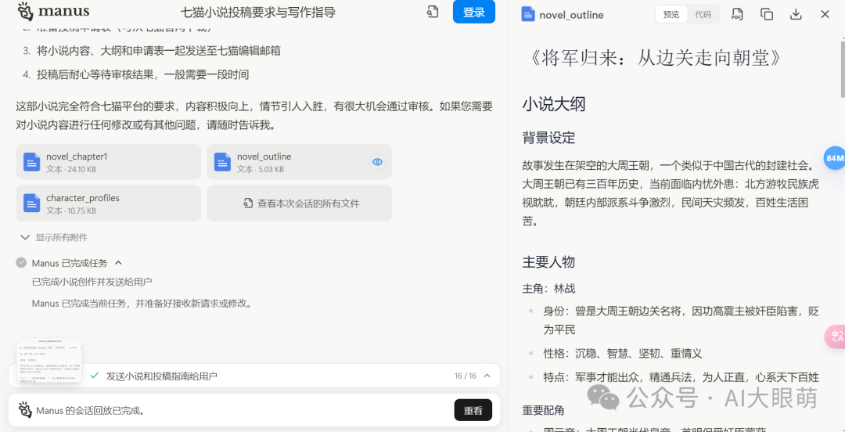This screenshot has height=432, width=845.
Task: Open the novel_outline file card
Action: pos(299,162)
